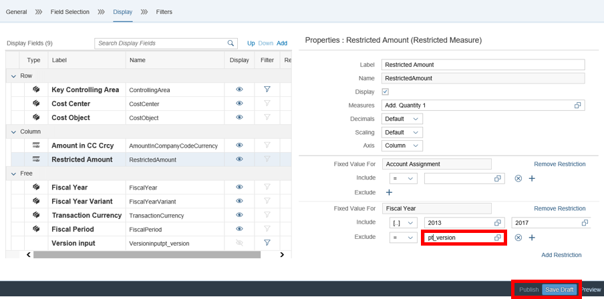Click Preview in the footer
This screenshot has height=299, width=604.
(x=591, y=290)
